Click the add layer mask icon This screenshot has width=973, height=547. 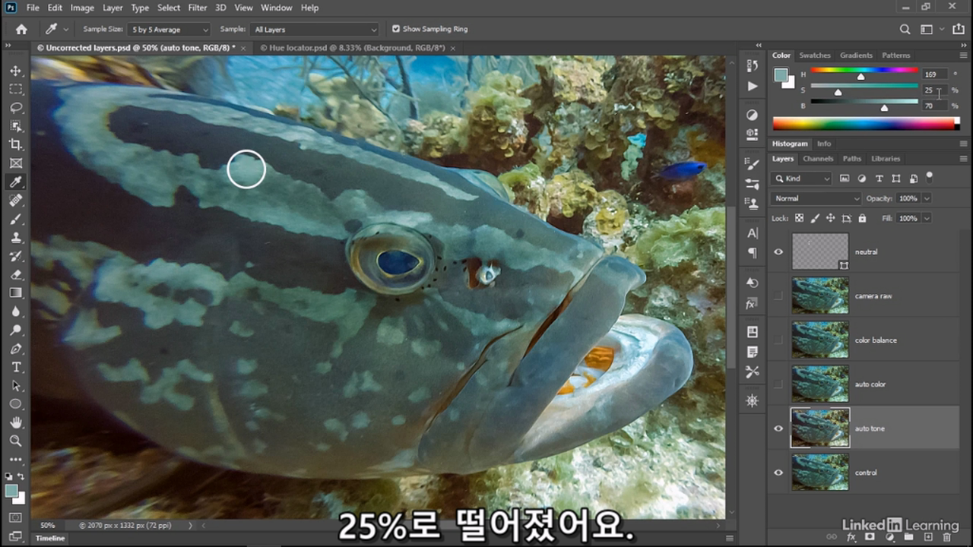pos(870,537)
